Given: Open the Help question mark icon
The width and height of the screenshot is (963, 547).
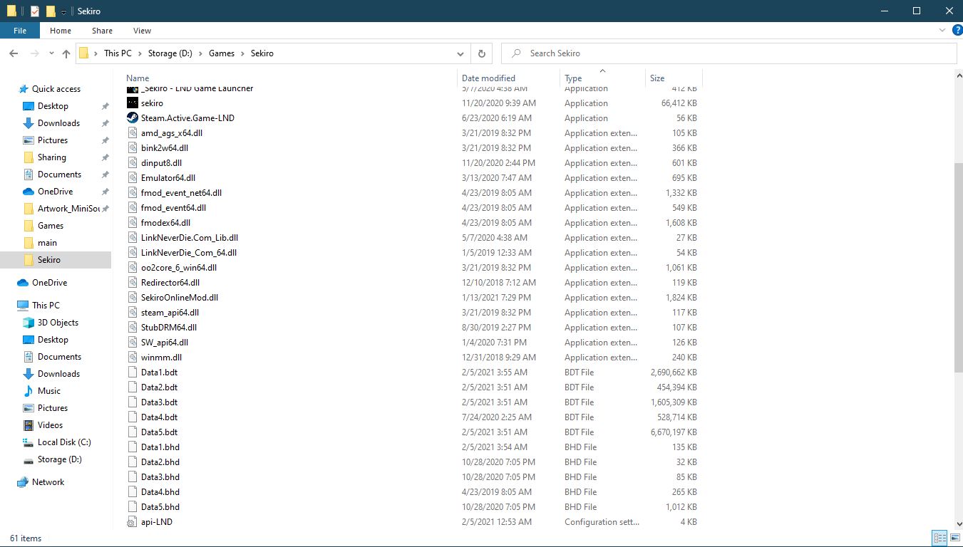Looking at the screenshot, I should (957, 31).
